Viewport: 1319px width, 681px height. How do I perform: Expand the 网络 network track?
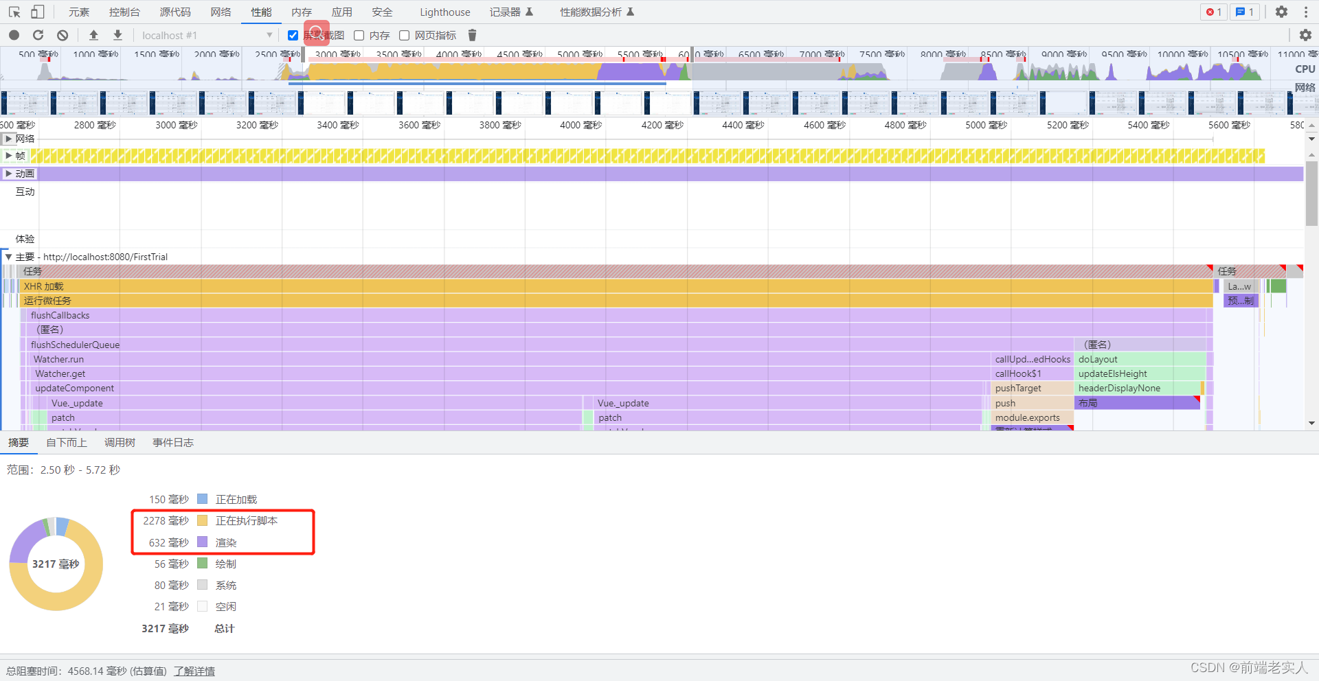[x=8, y=139]
